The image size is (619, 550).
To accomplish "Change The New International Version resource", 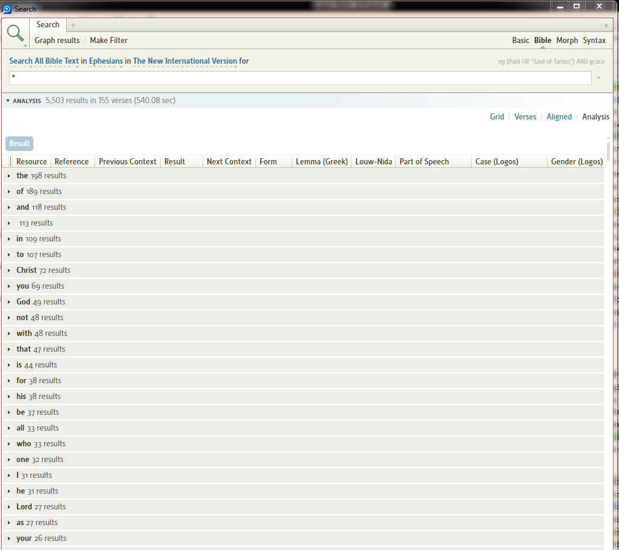I will click(185, 61).
